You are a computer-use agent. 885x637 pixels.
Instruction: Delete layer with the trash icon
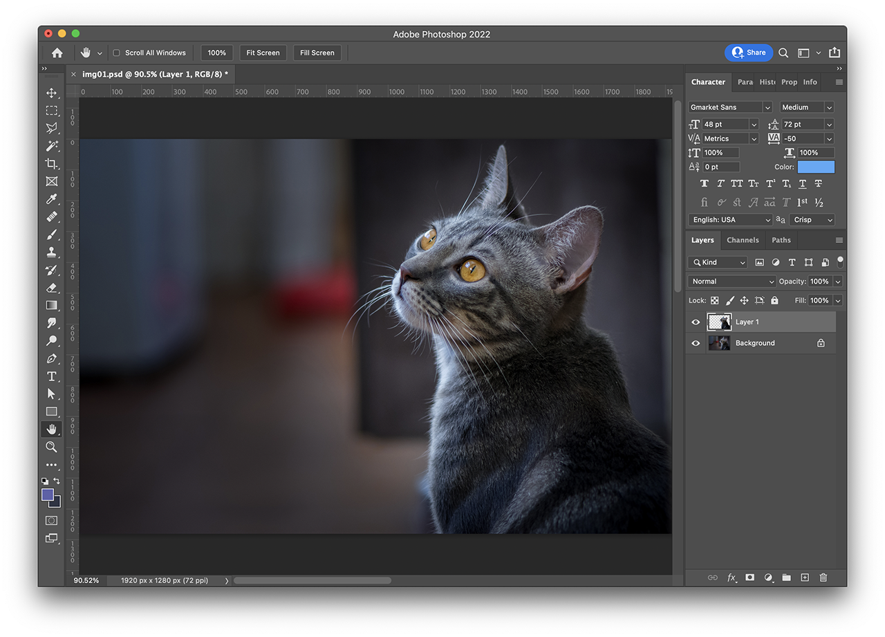pyautogui.click(x=823, y=578)
